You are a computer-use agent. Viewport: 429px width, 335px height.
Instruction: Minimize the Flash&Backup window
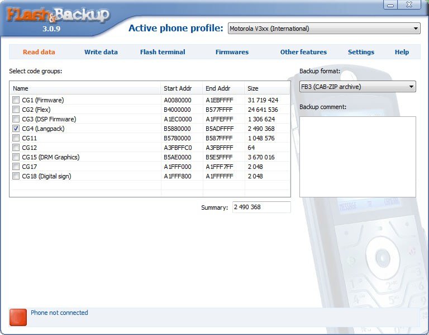tap(390, 4)
